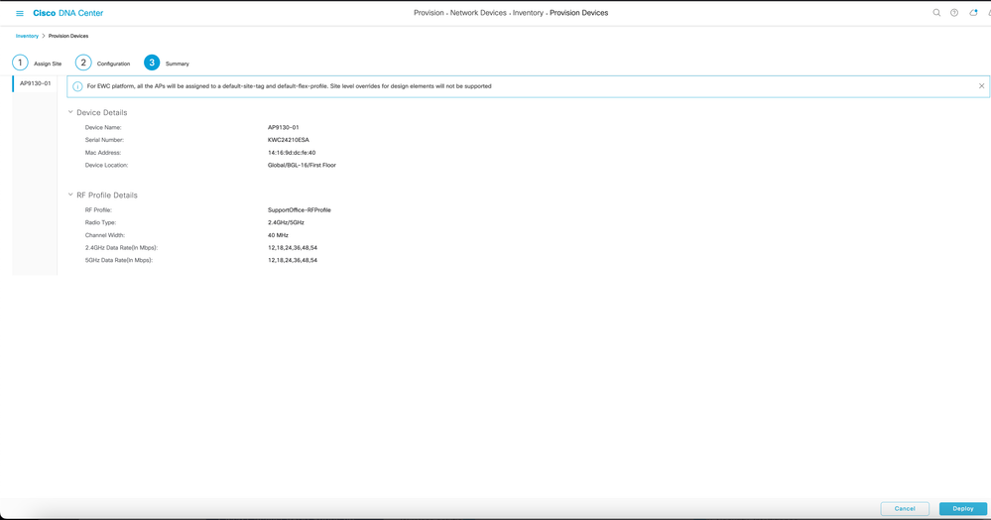Open the cloud notifications icon
Screen dimensions: 991x520
[973, 13]
